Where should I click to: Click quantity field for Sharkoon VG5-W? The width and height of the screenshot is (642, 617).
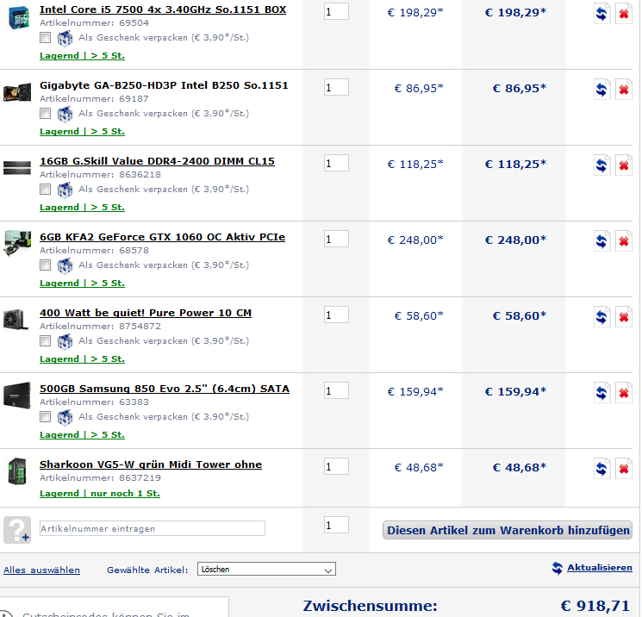(336, 466)
